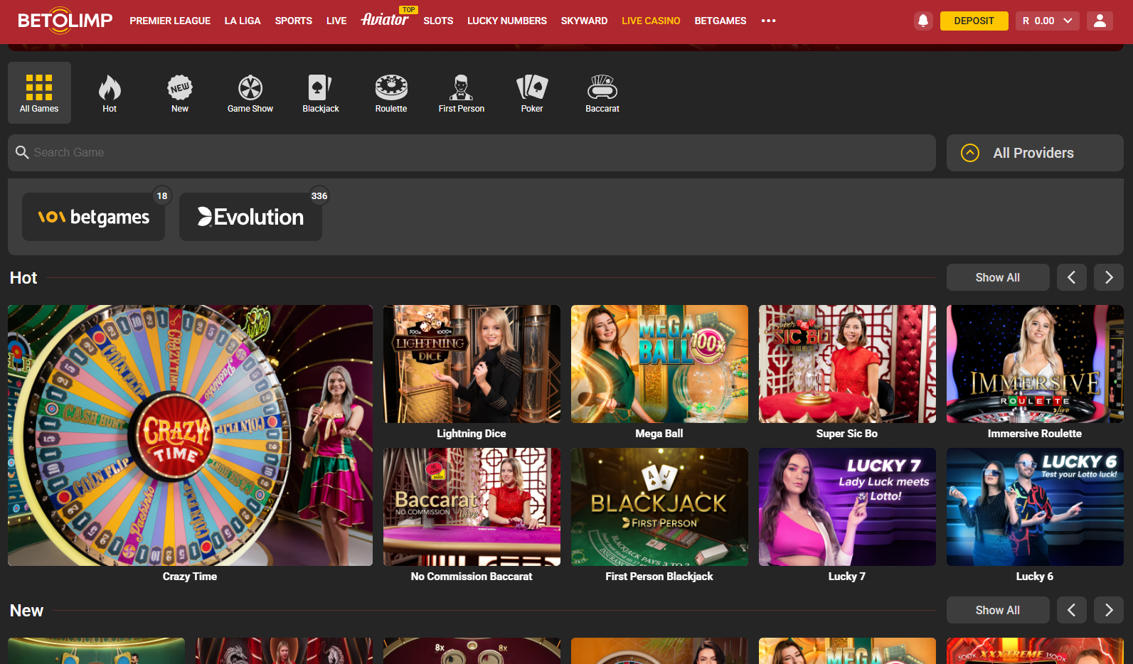Open the First Person dealer category
This screenshot has height=664, width=1133.
point(462,92)
